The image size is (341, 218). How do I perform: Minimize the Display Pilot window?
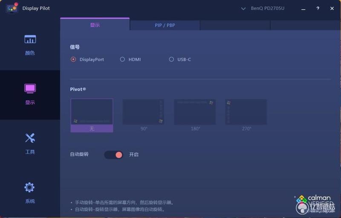pos(303,9)
